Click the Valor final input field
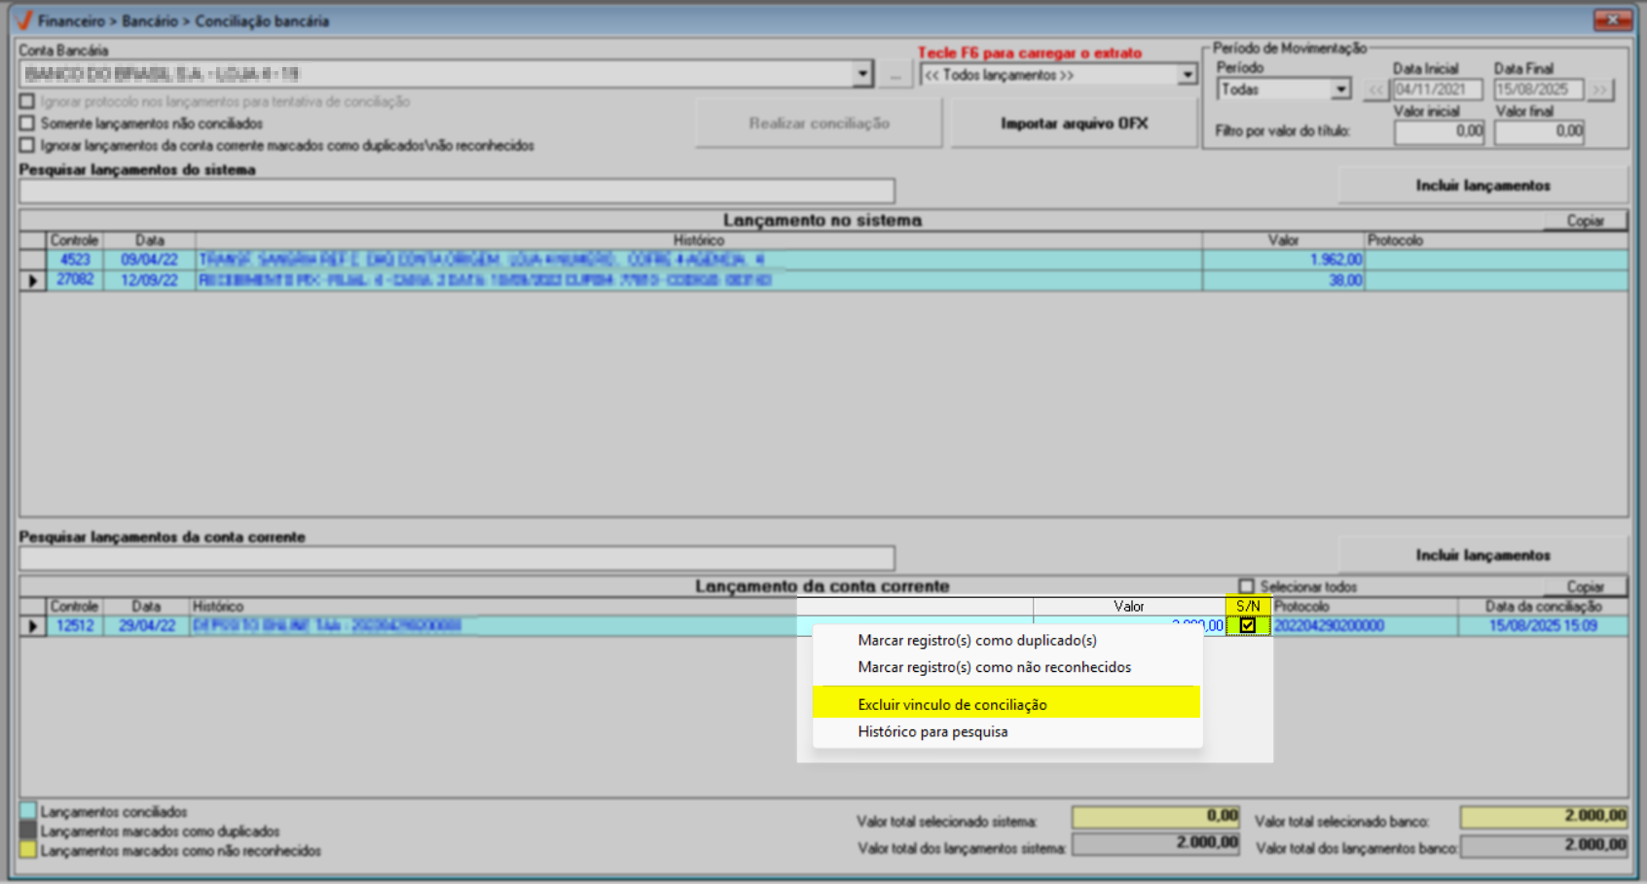Screen dimensions: 1647x884 tap(1539, 131)
